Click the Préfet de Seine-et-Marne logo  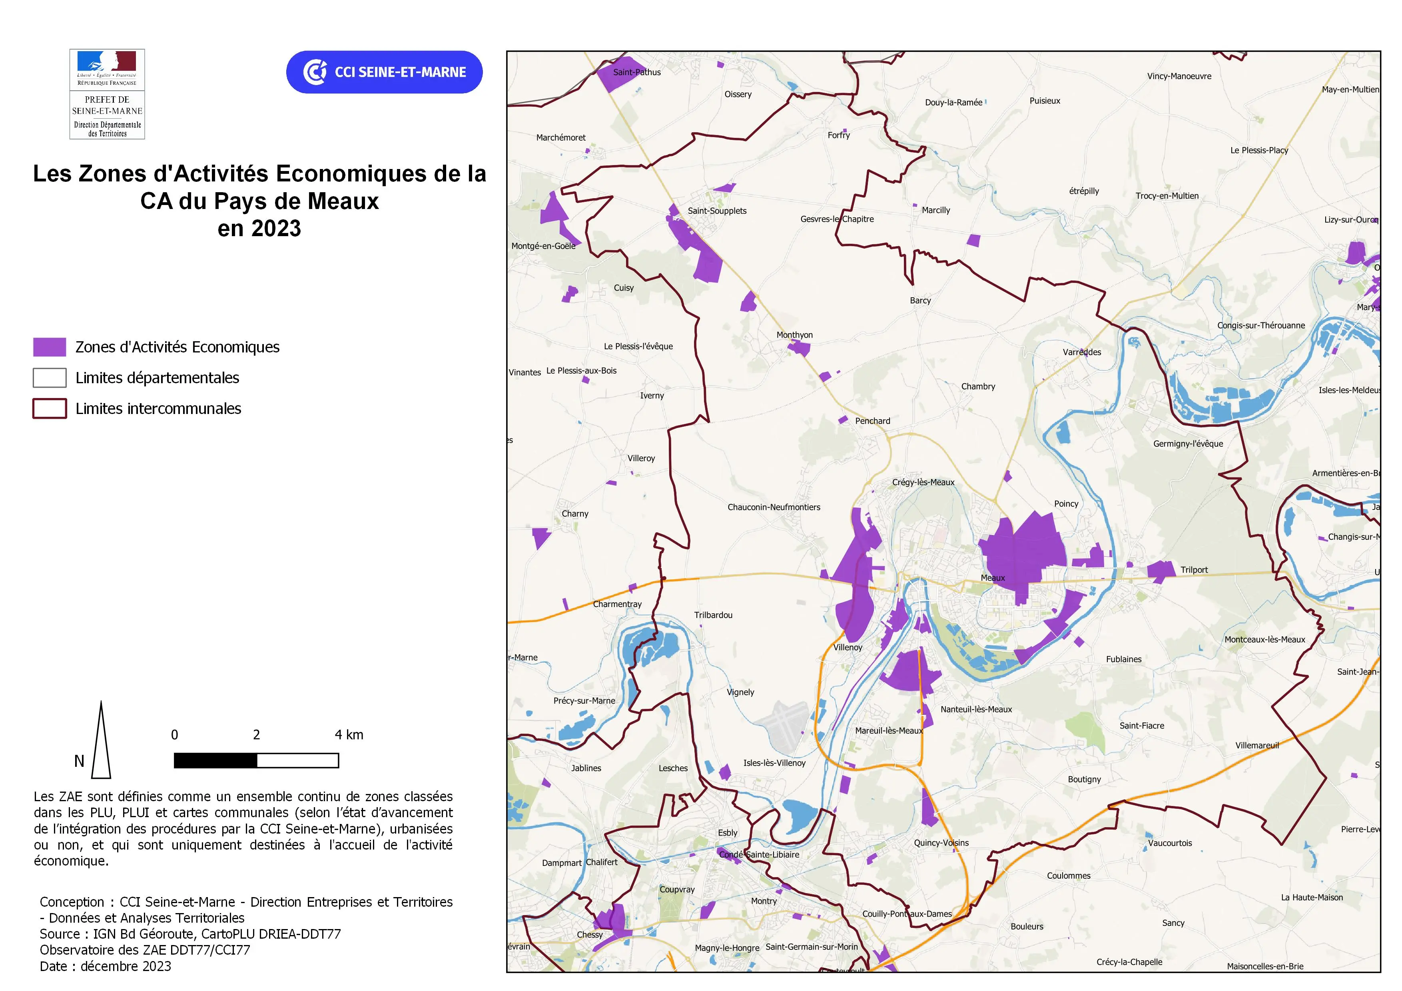point(107,94)
